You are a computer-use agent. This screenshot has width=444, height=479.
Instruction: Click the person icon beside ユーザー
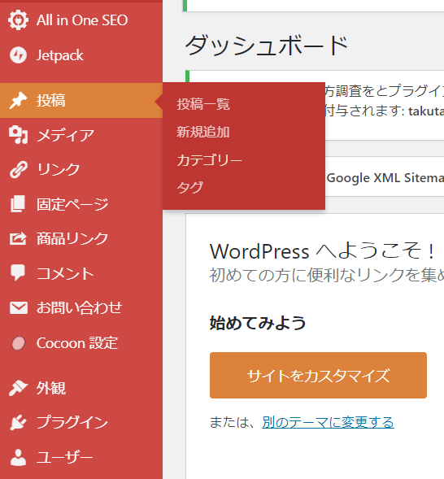(19, 458)
